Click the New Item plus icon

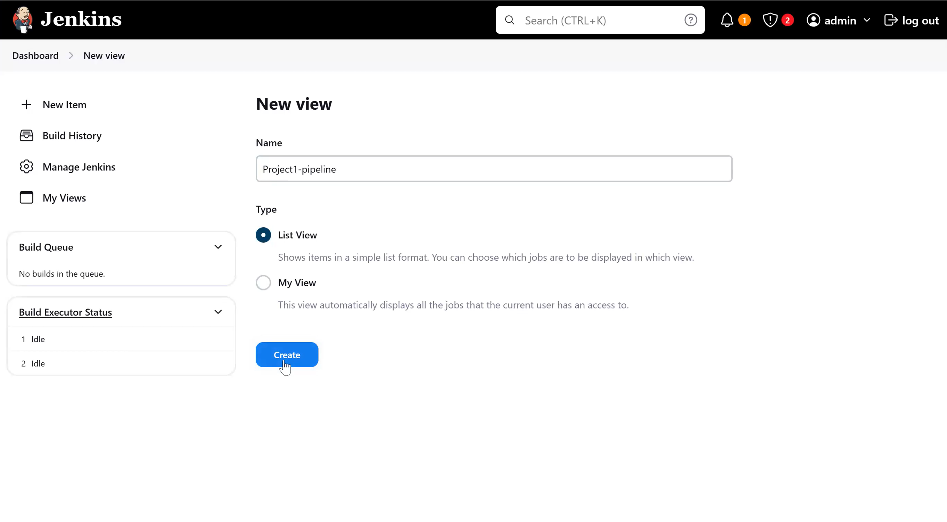coord(26,105)
